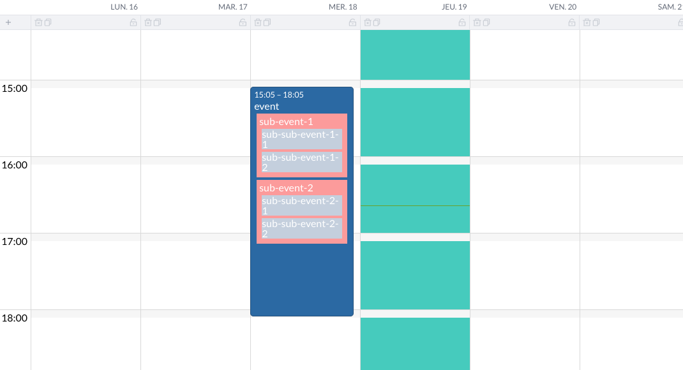Select the sub-sub-event-2-1 block

tap(300, 205)
